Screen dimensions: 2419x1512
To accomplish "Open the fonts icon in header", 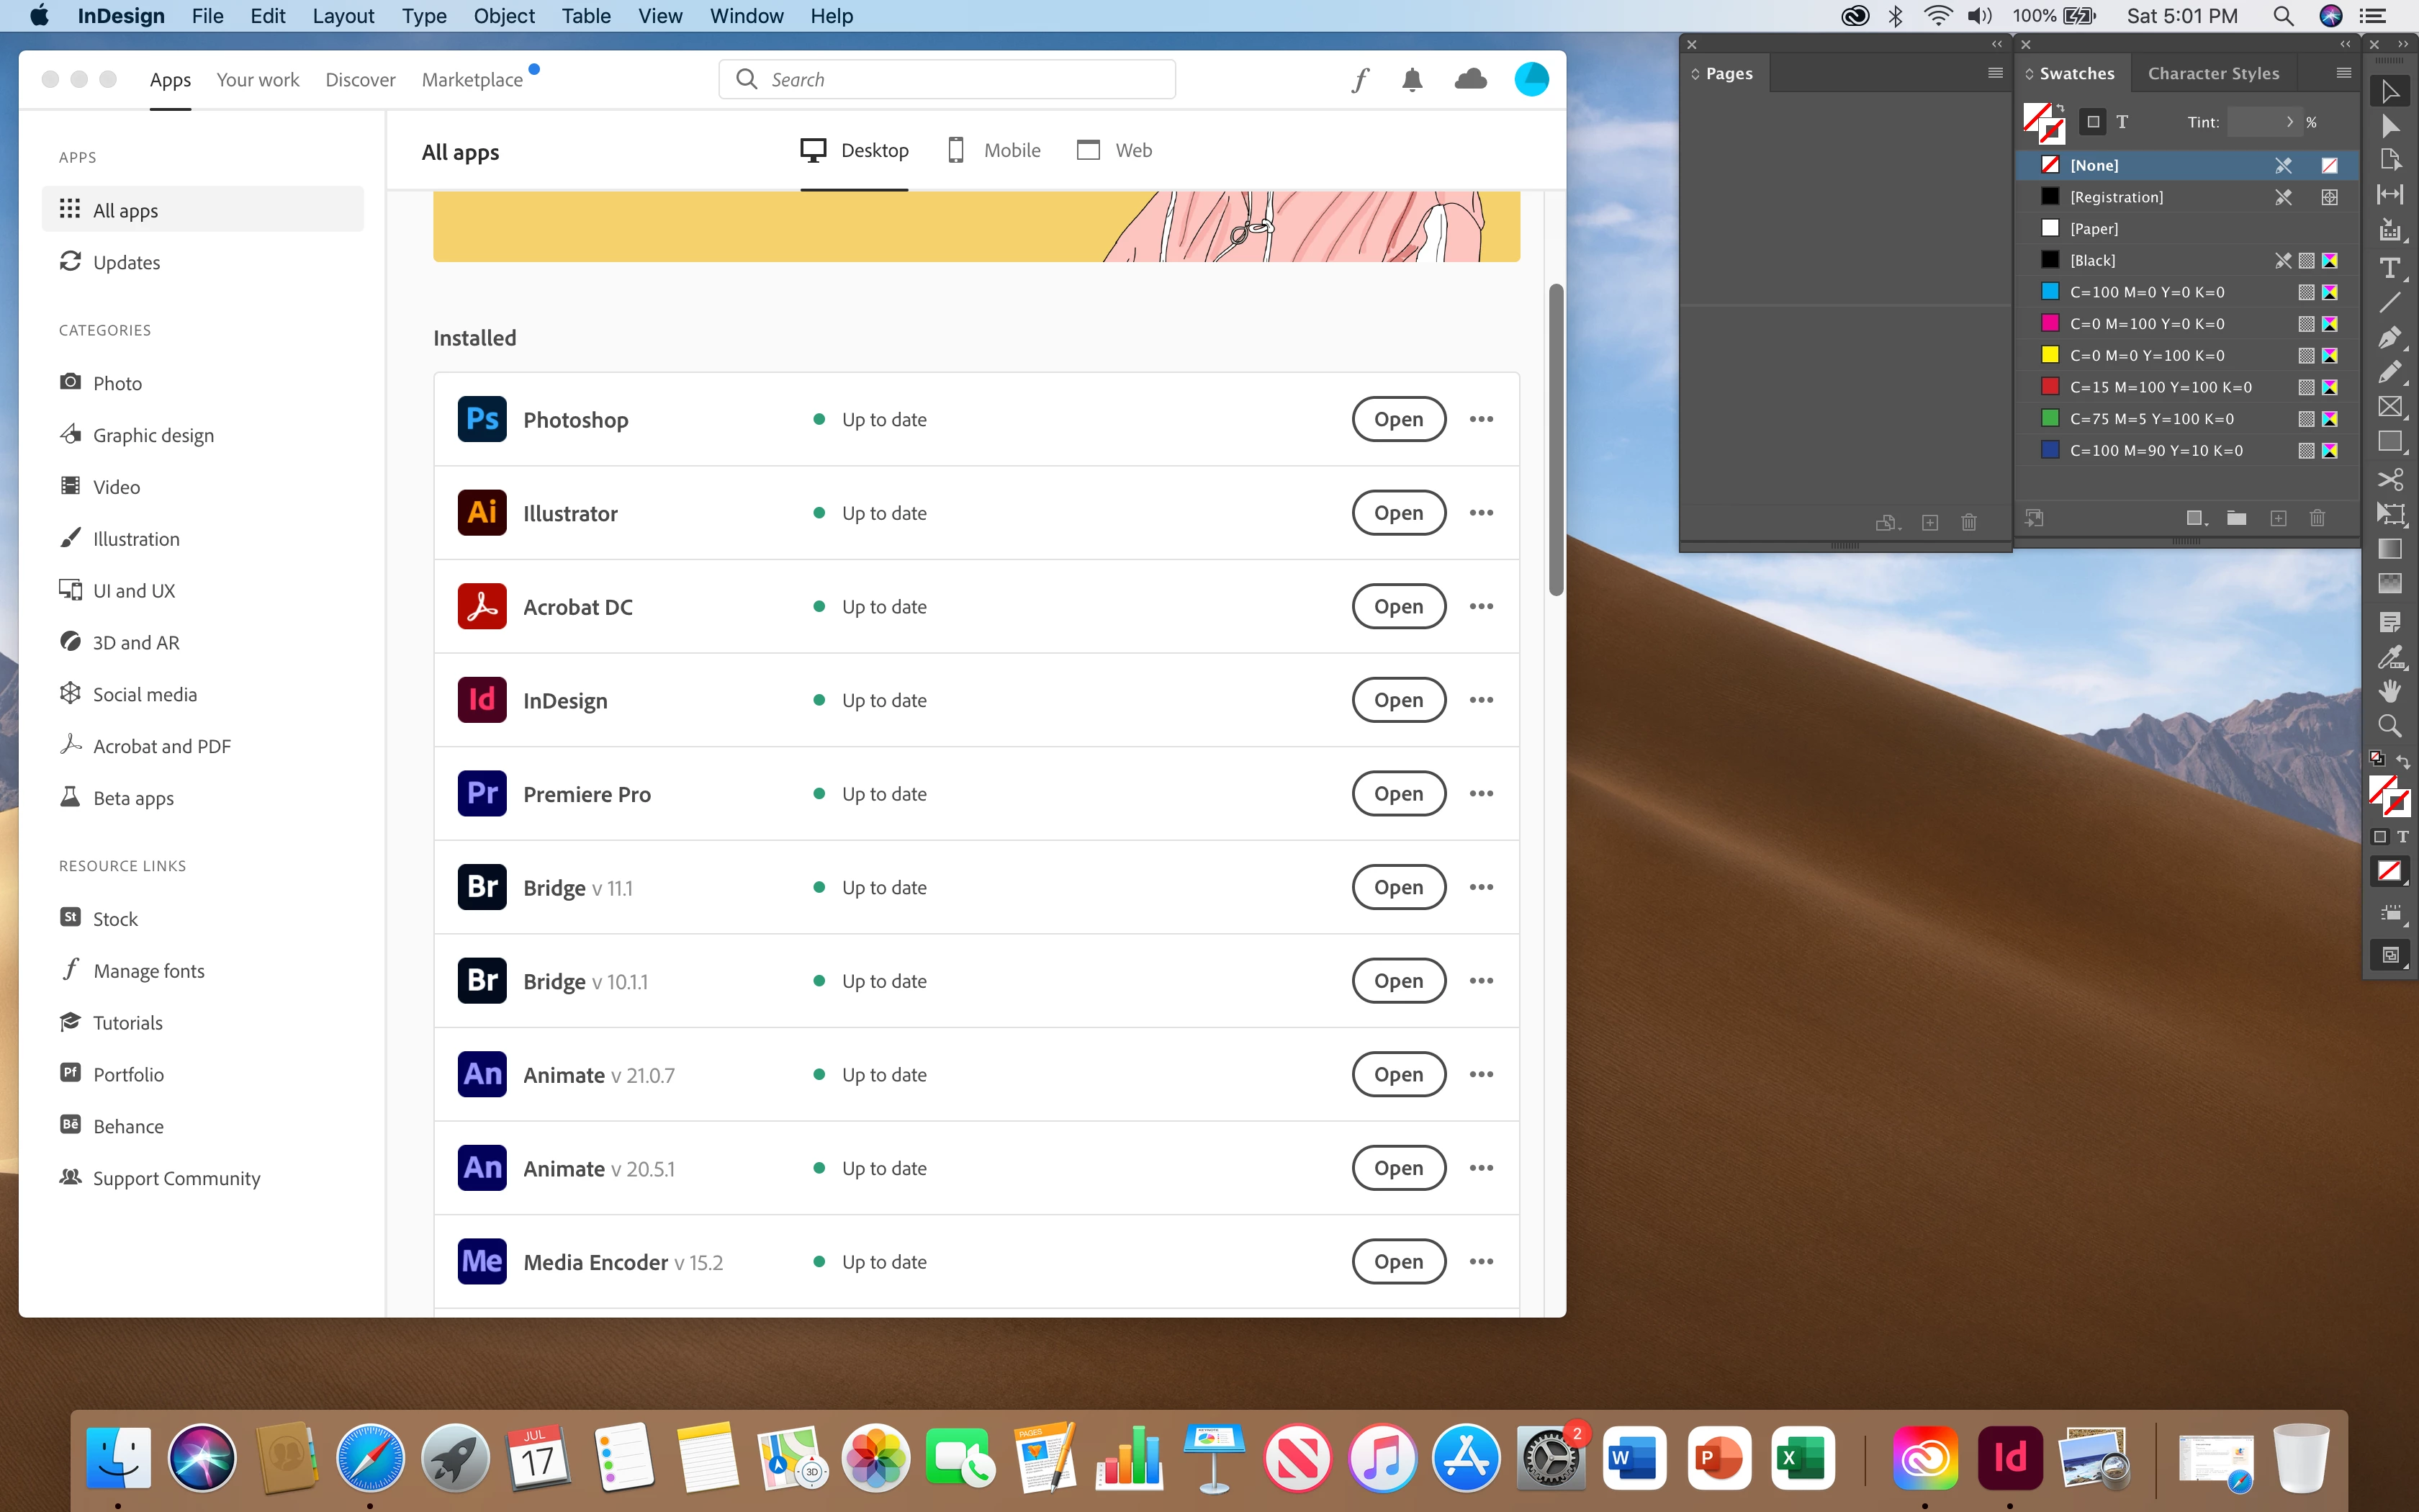I will coord(1359,80).
